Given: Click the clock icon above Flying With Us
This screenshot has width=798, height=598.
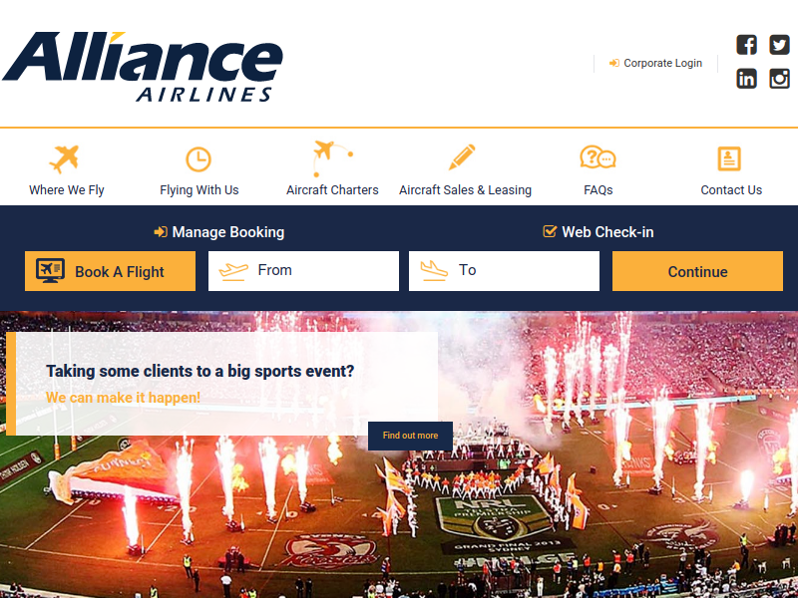Looking at the screenshot, I should [x=199, y=159].
